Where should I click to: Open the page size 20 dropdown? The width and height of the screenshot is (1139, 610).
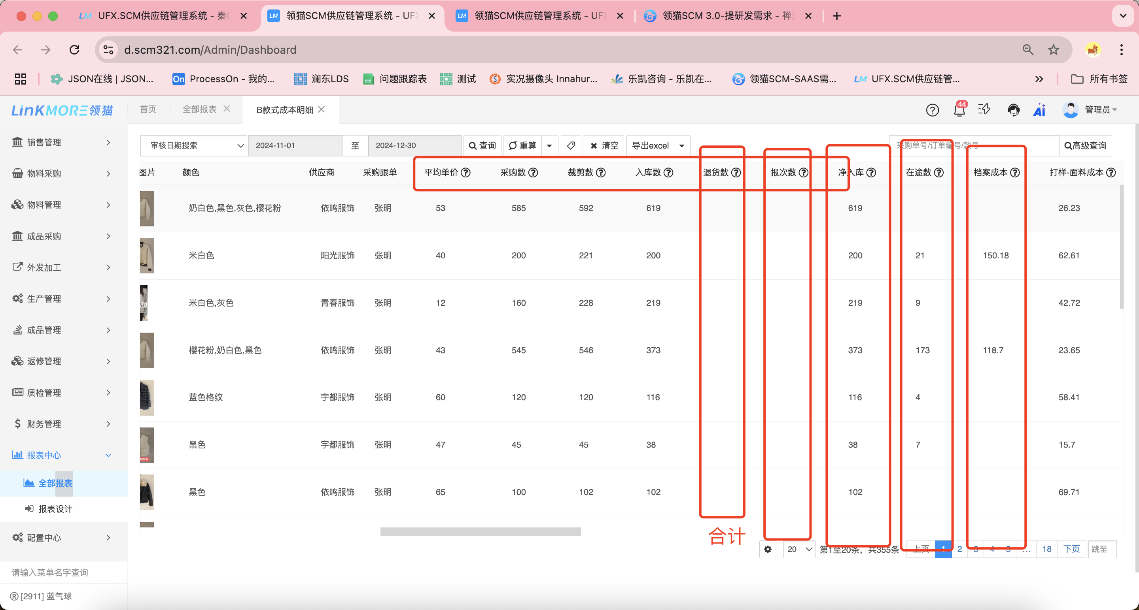(x=799, y=549)
